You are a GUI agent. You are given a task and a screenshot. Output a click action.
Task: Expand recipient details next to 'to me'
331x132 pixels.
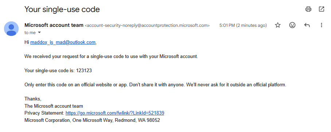click(39, 33)
